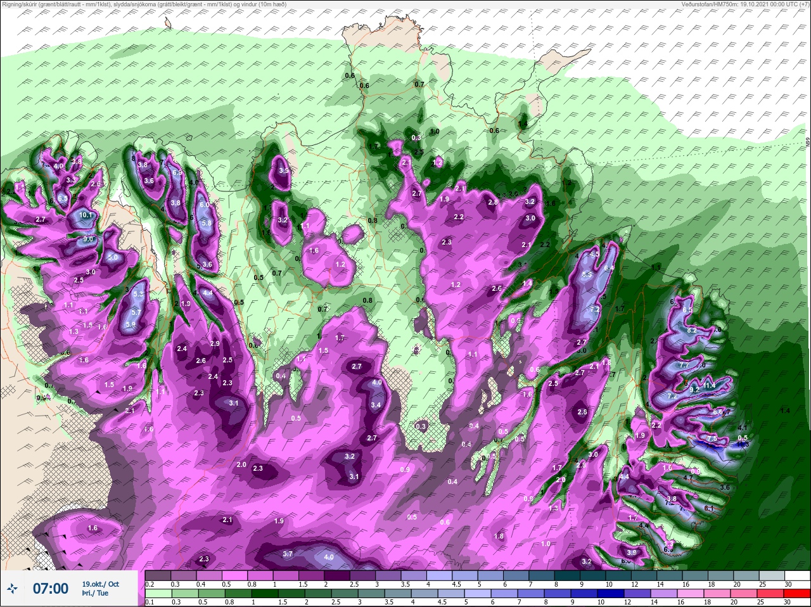Click the 3.7 precipitation value near the bottom
Image resolution: width=811 pixels, height=607 pixels.
click(288, 554)
